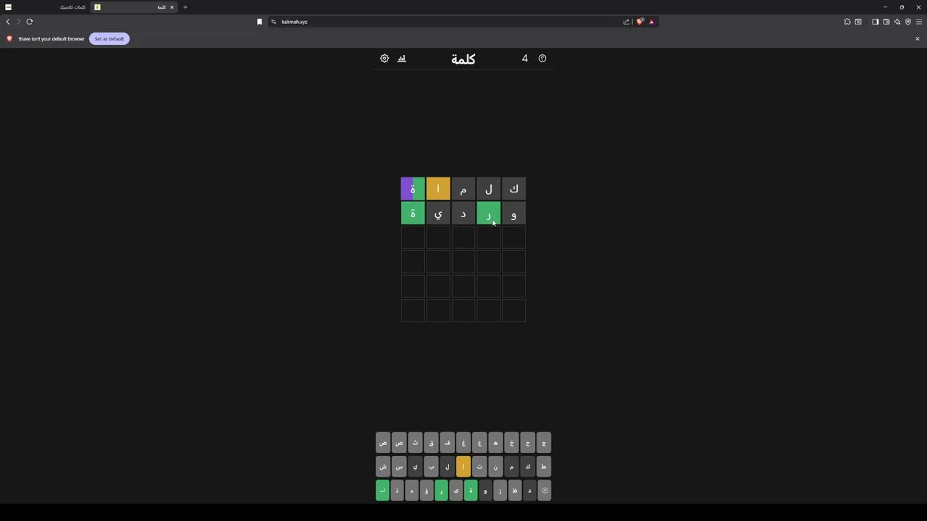
Task: Open the Brave VPN shield icon
Action: [908, 22]
